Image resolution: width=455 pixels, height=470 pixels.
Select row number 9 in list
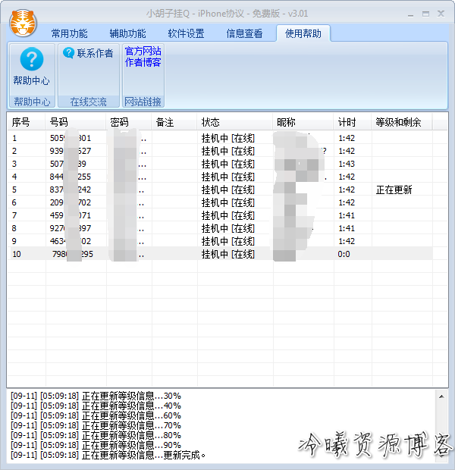point(14,241)
